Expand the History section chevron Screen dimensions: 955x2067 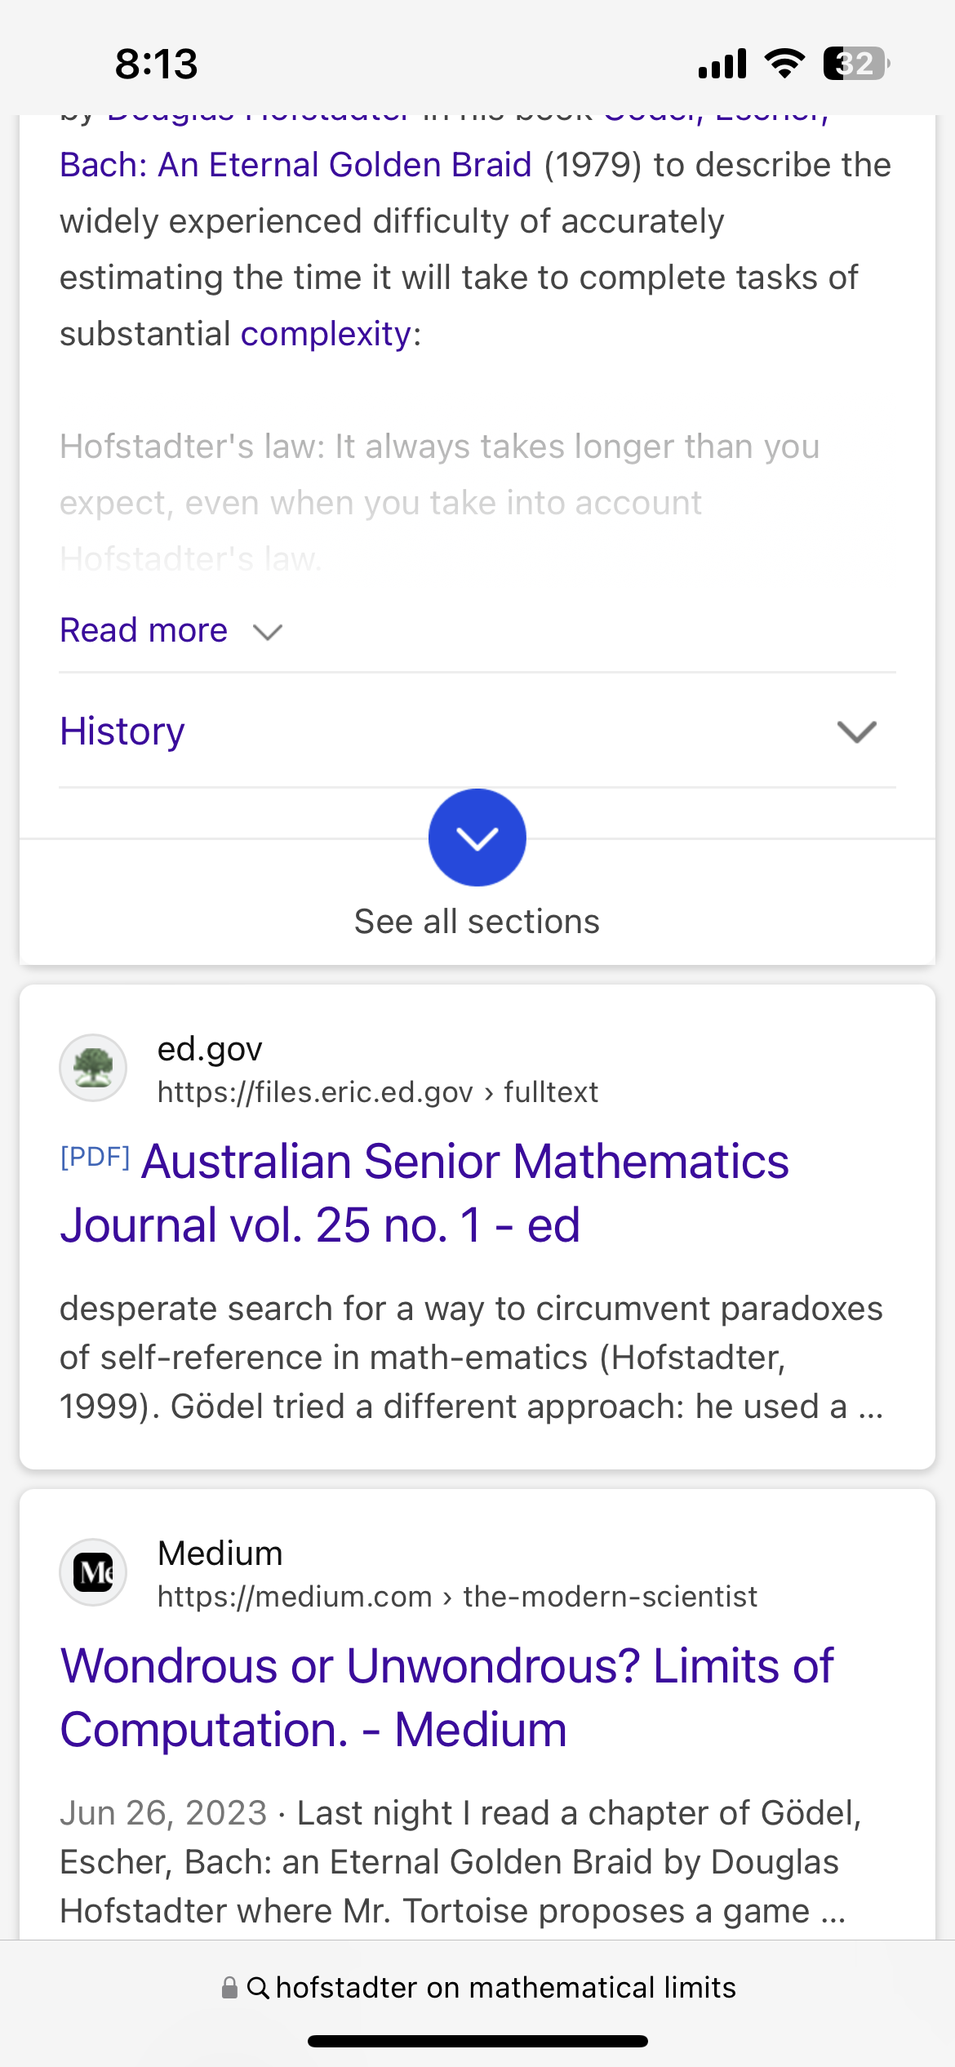857,731
